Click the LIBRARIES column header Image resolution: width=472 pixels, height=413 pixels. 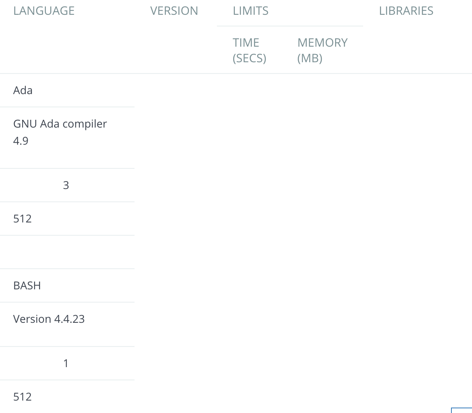click(x=406, y=11)
